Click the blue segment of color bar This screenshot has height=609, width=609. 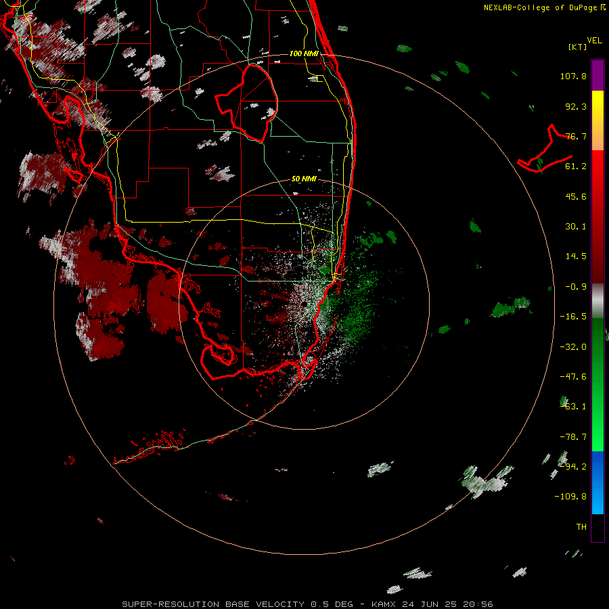point(597,482)
